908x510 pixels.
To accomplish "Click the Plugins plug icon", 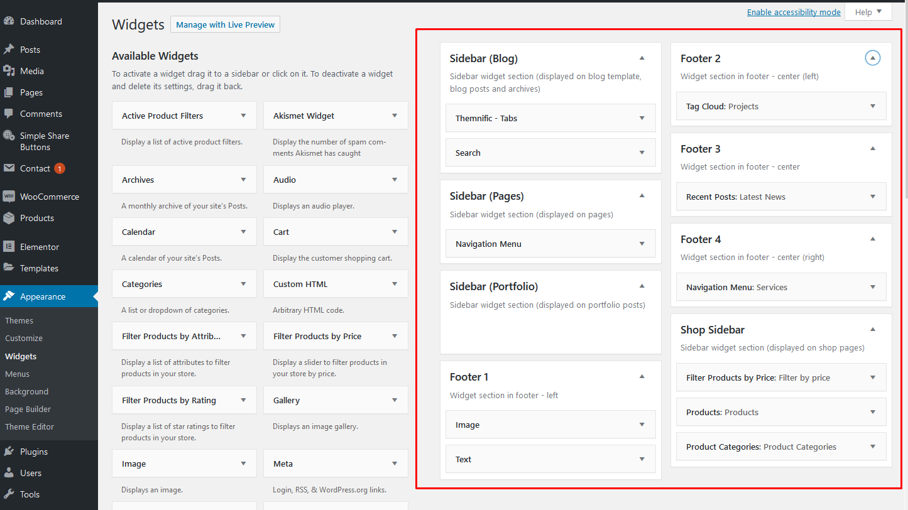I will tap(9, 452).
